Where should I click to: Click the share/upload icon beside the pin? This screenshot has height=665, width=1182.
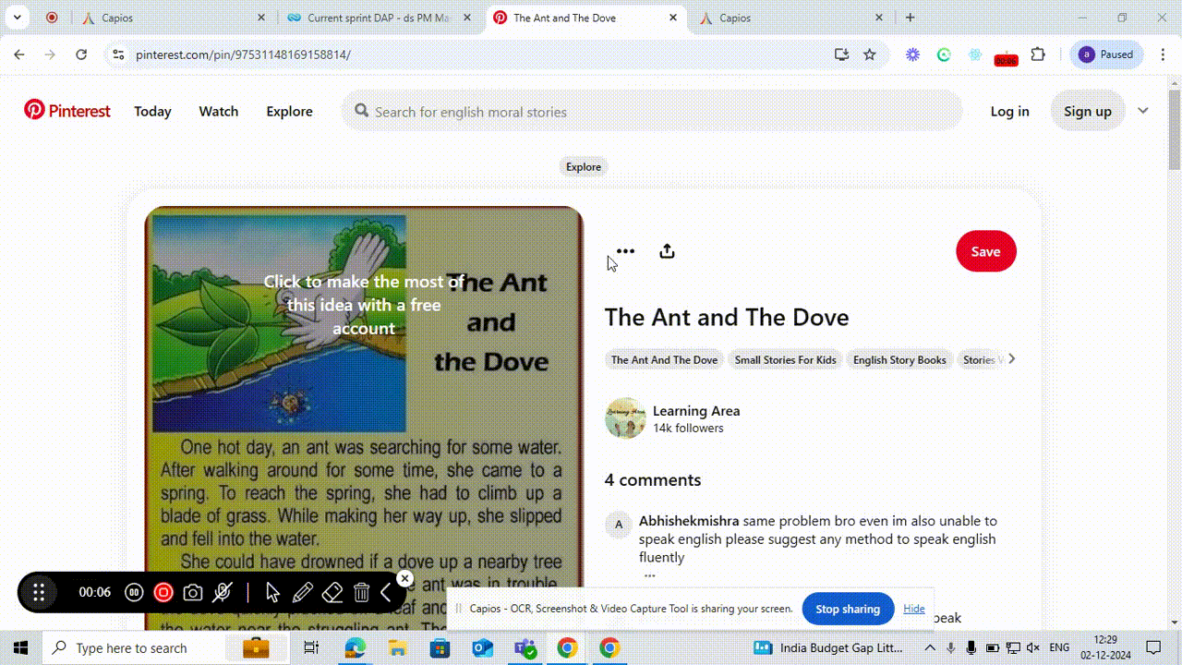click(667, 251)
